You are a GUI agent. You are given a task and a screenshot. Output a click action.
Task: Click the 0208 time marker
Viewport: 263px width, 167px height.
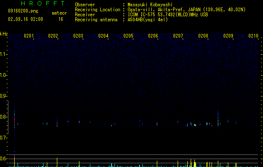203,36
